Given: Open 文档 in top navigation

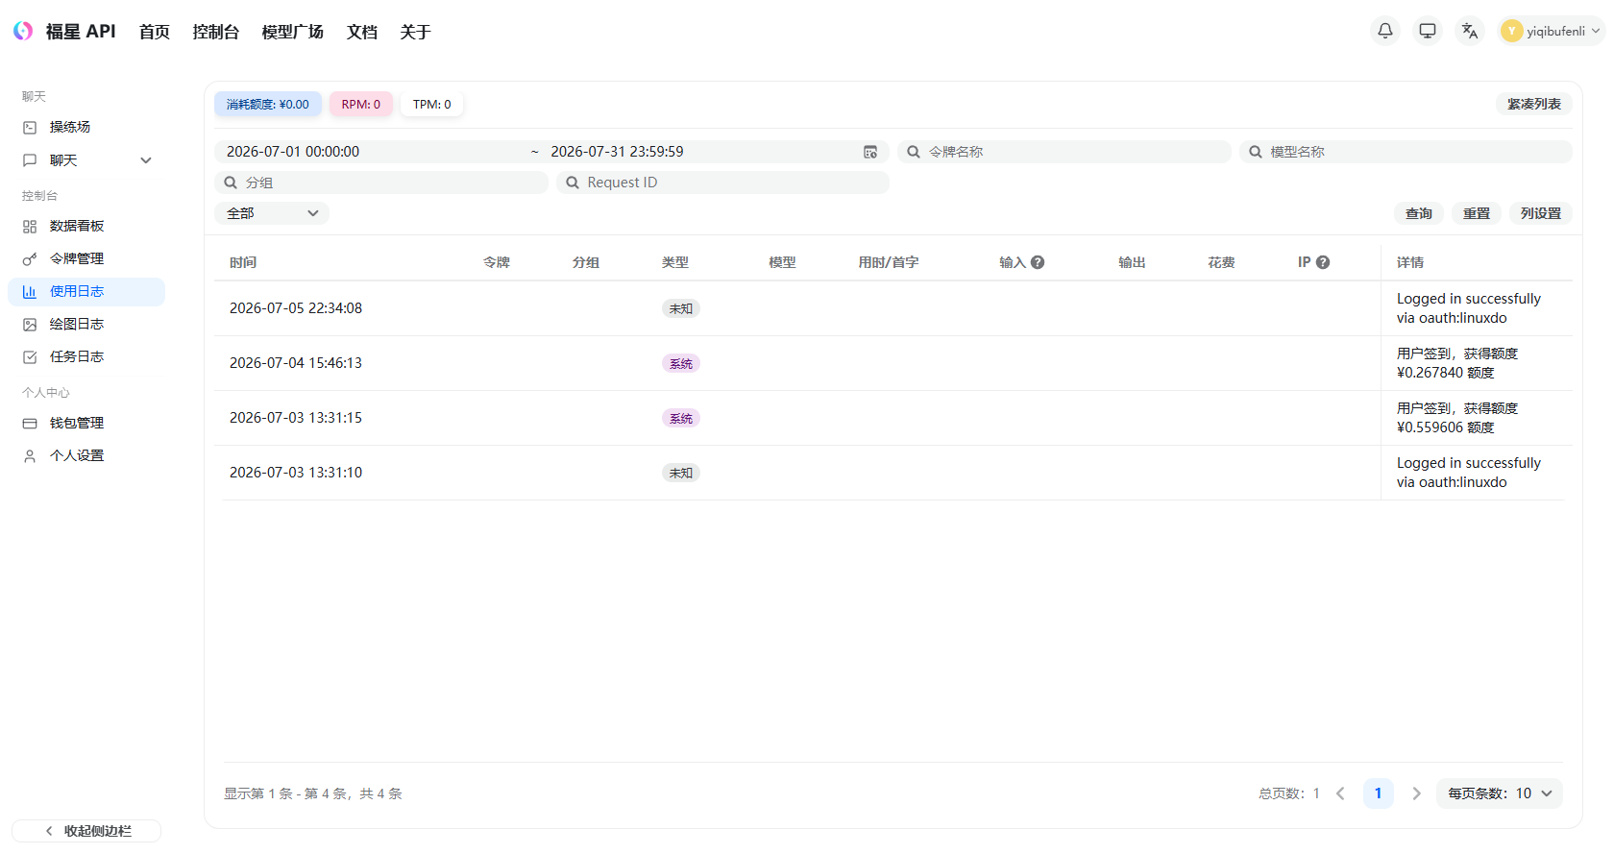Looking at the screenshot, I should (362, 32).
